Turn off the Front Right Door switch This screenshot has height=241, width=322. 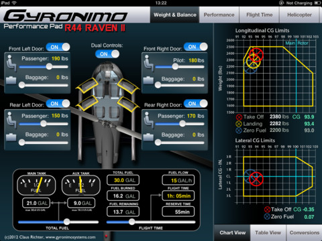[196, 47]
